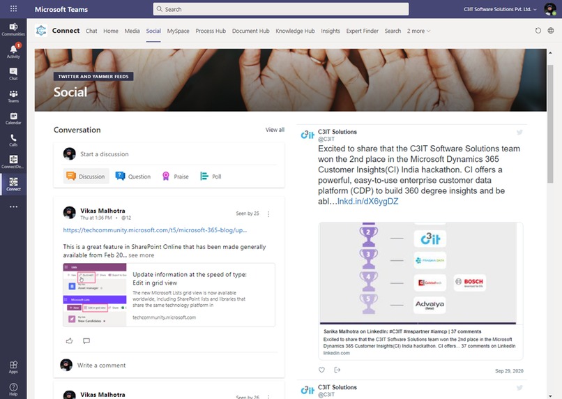Viewport: 562px width, 399px height.
Task: Choose the Poll post type
Action: 211,176
